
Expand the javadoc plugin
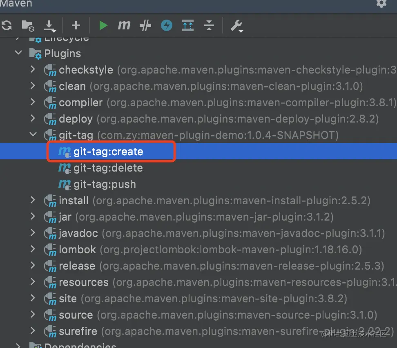click(33, 233)
